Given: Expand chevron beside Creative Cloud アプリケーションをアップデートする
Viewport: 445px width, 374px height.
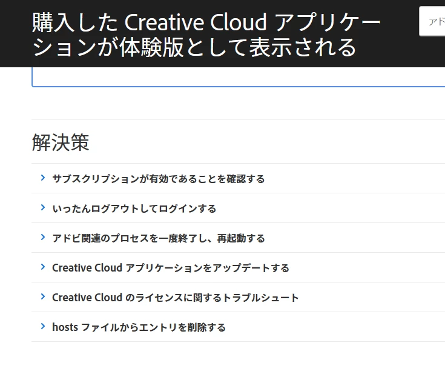Looking at the screenshot, I should (x=43, y=267).
